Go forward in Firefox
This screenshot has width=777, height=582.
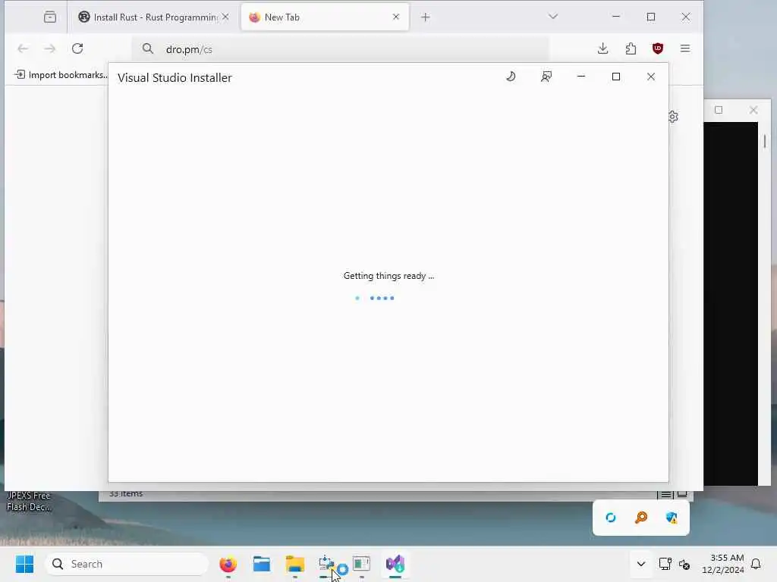49,48
